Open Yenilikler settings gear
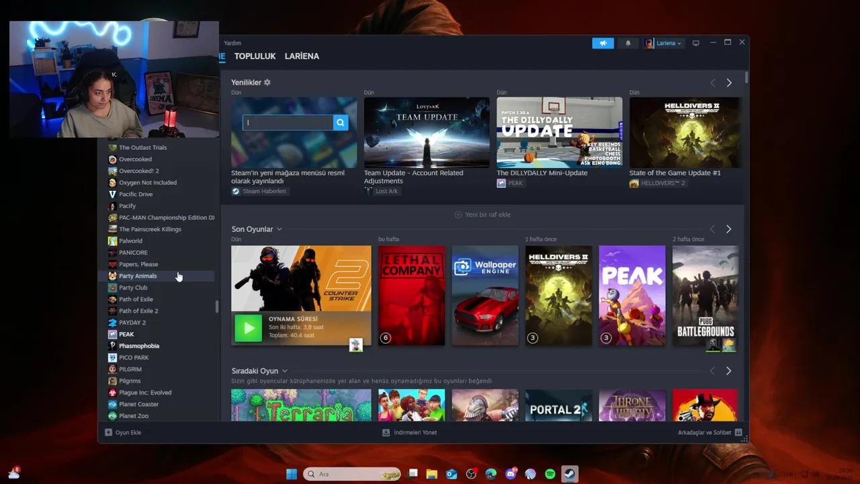The width and height of the screenshot is (860, 484). (x=267, y=82)
